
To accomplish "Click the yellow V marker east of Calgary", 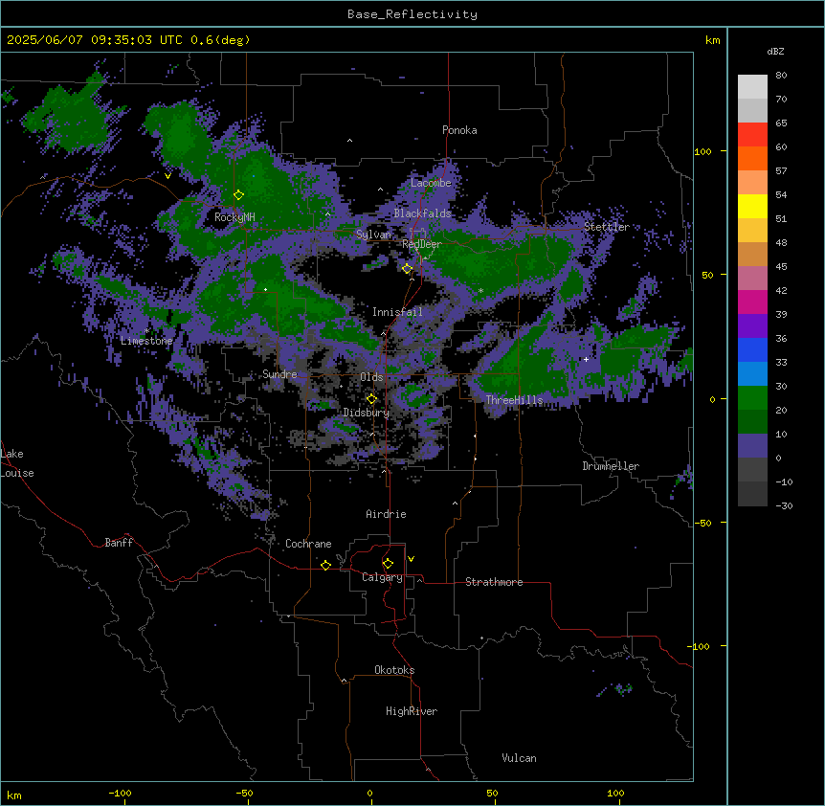I will pos(411,559).
